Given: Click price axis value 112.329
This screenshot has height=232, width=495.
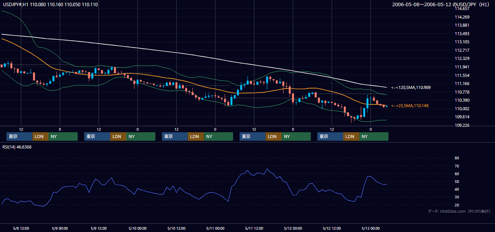Looking at the screenshot, I should click(x=462, y=58).
